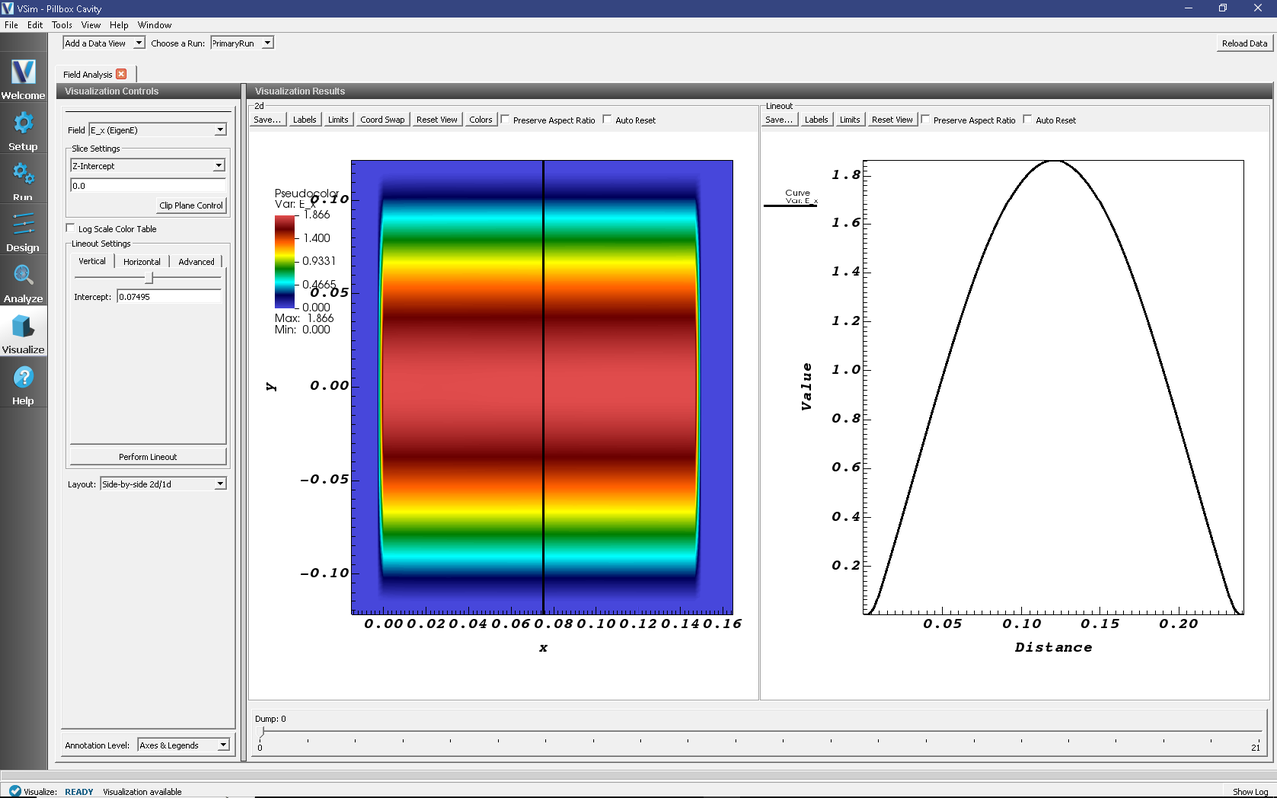The height and width of the screenshot is (798, 1277).
Task: Click Reset View in 2d panel
Action: click(x=437, y=120)
